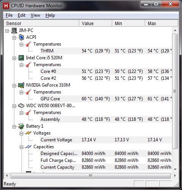182x190 pixels.
Task: Collapse the NVIDIA GeForce 310M node
Action: coord(14,85)
